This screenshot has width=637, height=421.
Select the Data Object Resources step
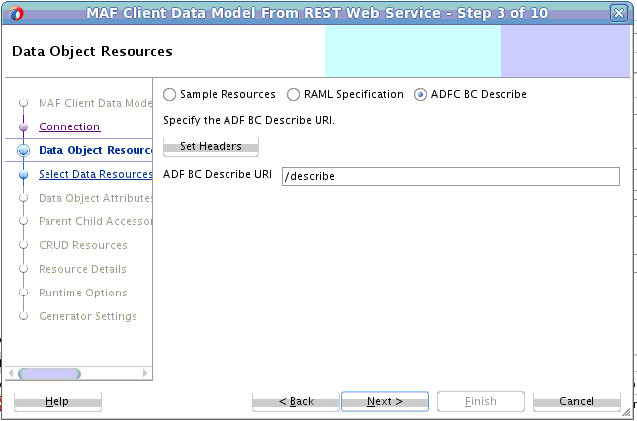pyautogui.click(x=96, y=150)
